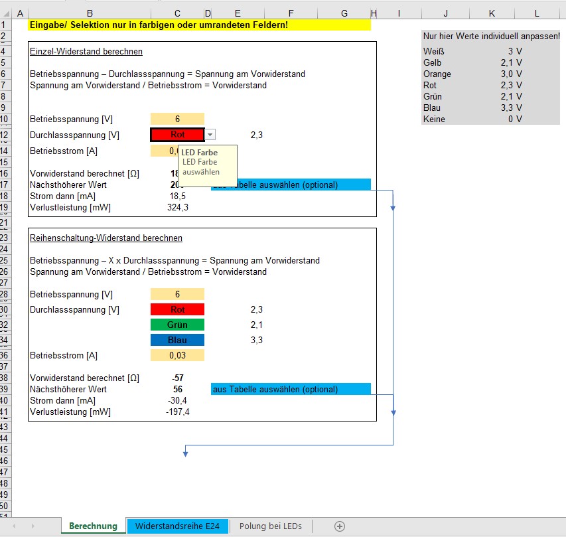Viewport: 566px width, 537px height.
Task: Open the LED color dropdown arrow beside Rot
Action: (210, 135)
